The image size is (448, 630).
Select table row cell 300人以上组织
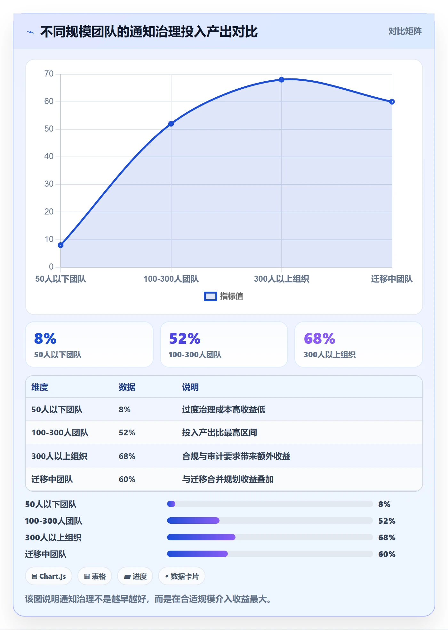(x=59, y=456)
